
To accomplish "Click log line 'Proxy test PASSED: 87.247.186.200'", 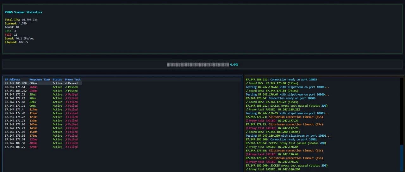I will 273,169.
